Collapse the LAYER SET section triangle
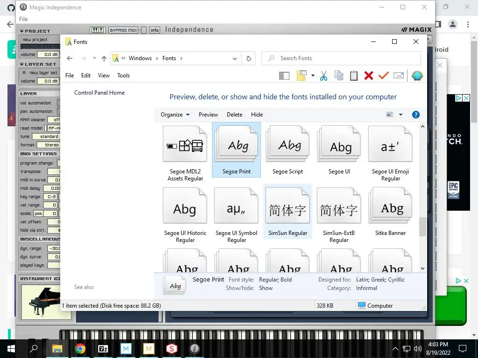The width and height of the screenshot is (478, 358). tap(21, 64)
